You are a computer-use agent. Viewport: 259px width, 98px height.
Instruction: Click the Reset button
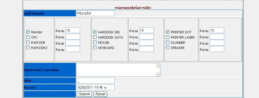[x=100, y=94]
